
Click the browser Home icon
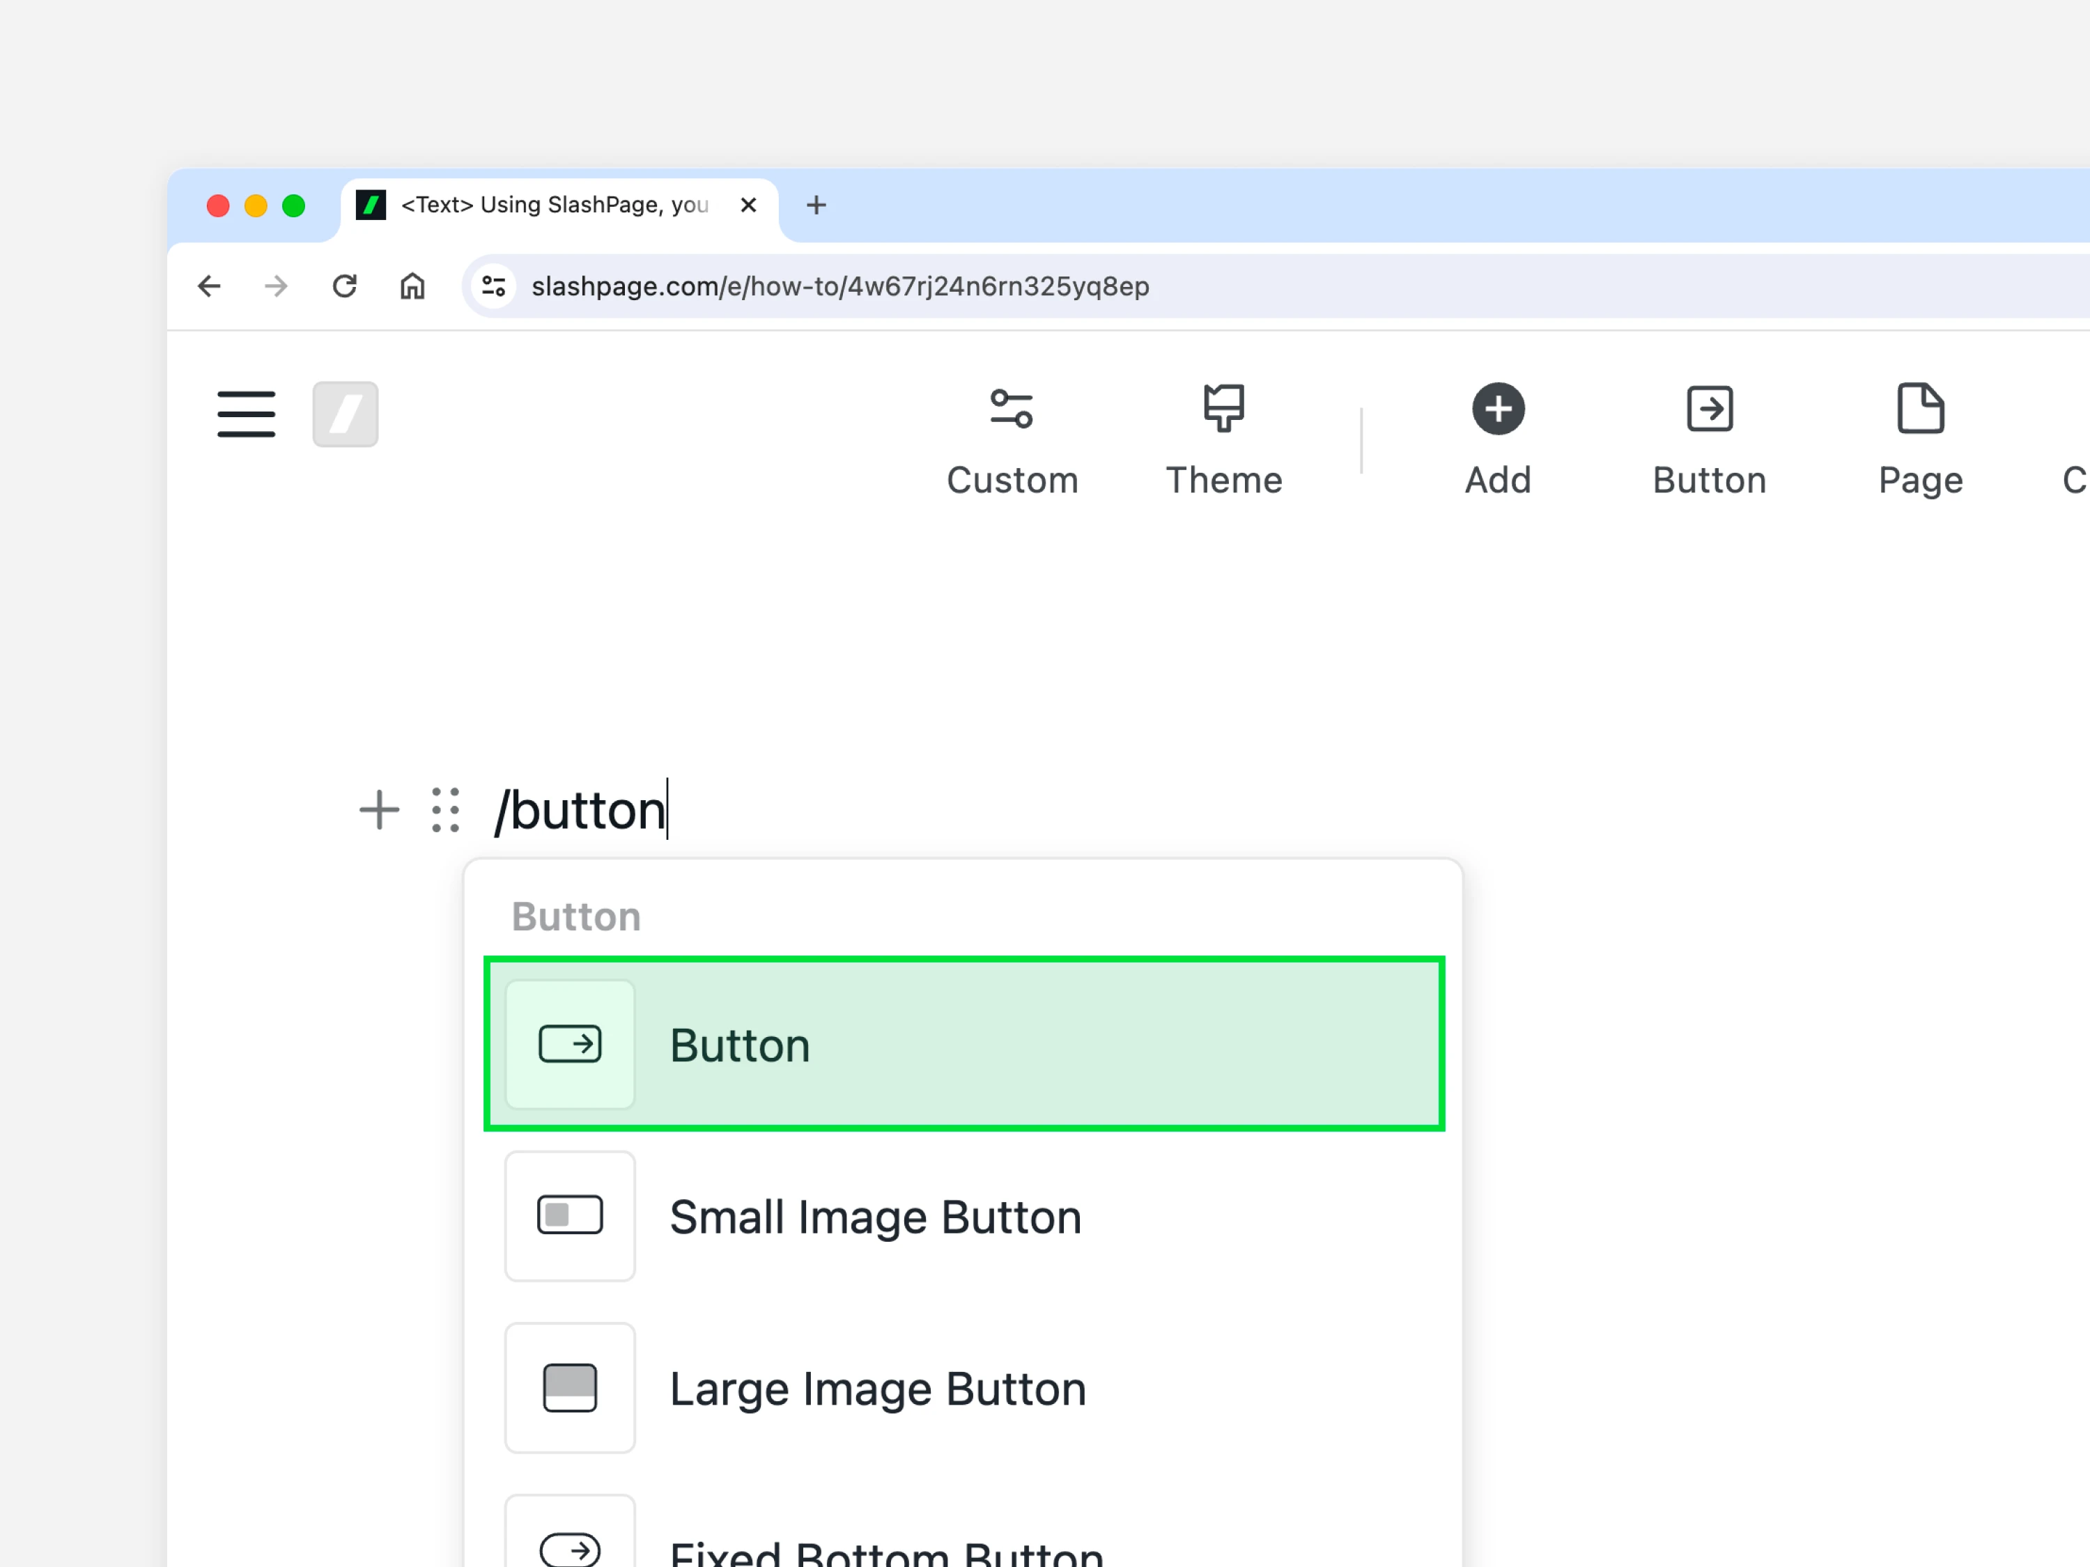412,286
